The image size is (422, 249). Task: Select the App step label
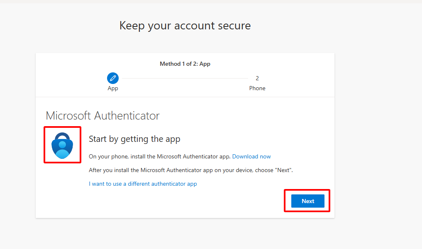coord(113,88)
